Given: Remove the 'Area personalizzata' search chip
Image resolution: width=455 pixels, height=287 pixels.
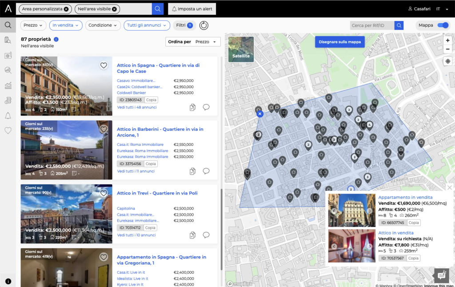Looking at the screenshot, I should point(66,9).
